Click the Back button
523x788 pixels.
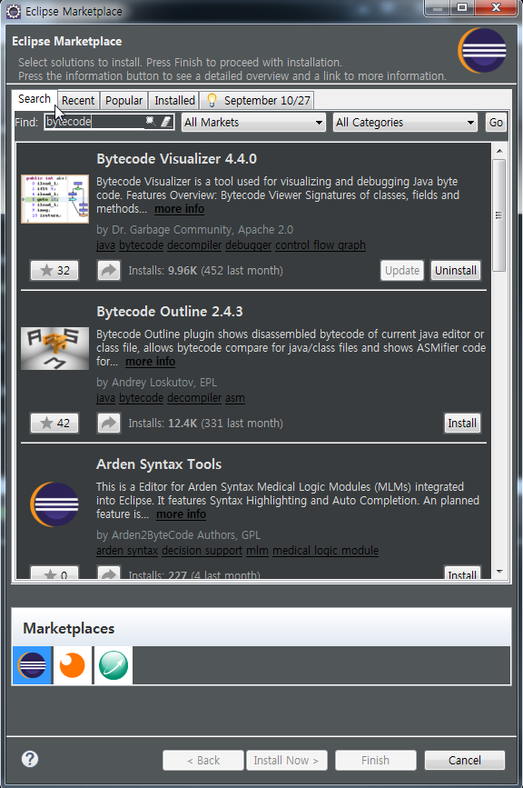pyautogui.click(x=203, y=761)
